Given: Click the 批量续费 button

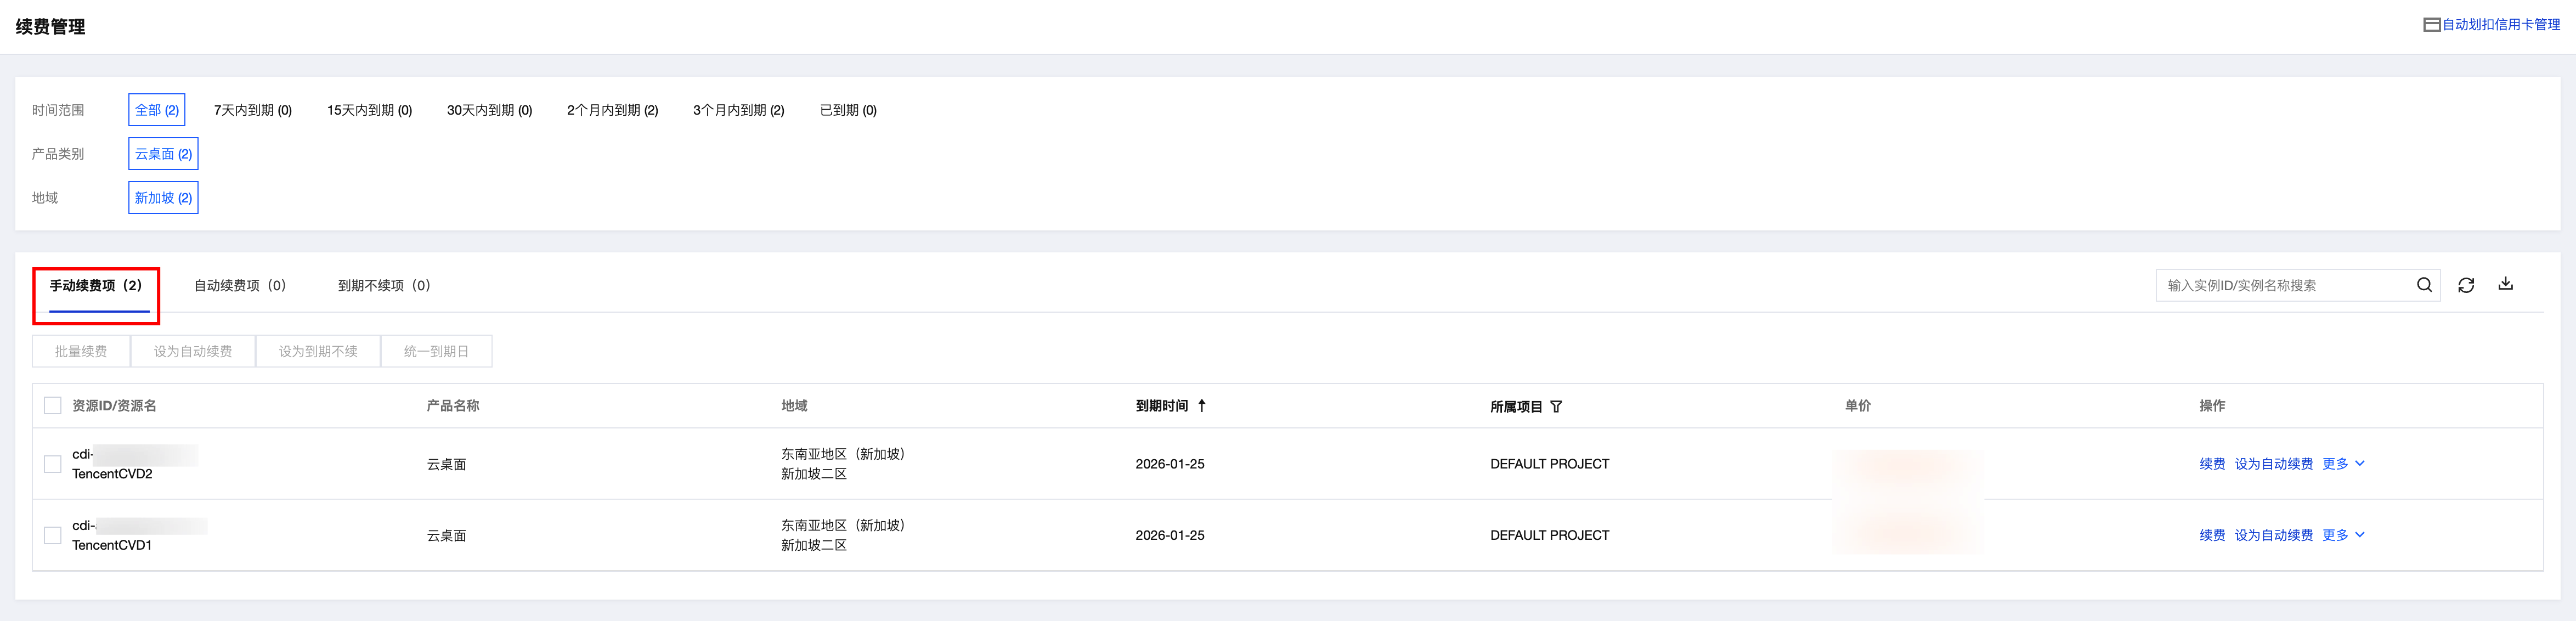Looking at the screenshot, I should [81, 352].
